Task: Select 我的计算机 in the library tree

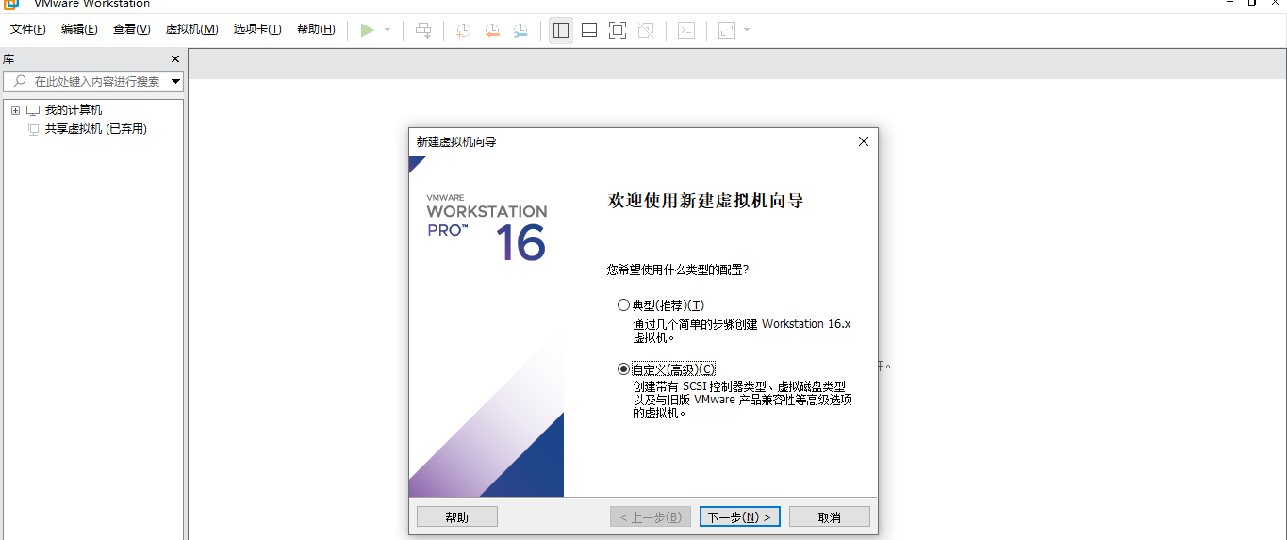Action: [74, 110]
